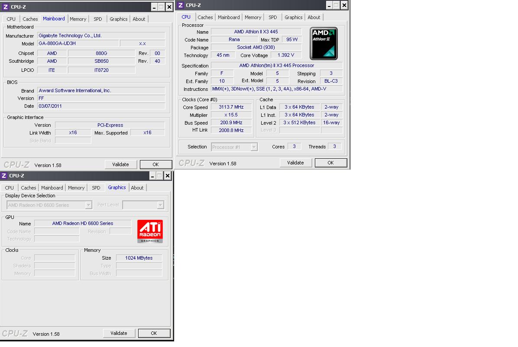Close the CPU tab CPU-Z window
This screenshot has width=518, height=347.
pyautogui.click(x=344, y=5)
